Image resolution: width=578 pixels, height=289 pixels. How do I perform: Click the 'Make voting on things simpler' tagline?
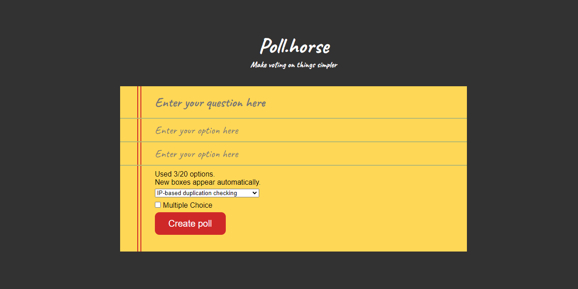pyautogui.click(x=294, y=65)
